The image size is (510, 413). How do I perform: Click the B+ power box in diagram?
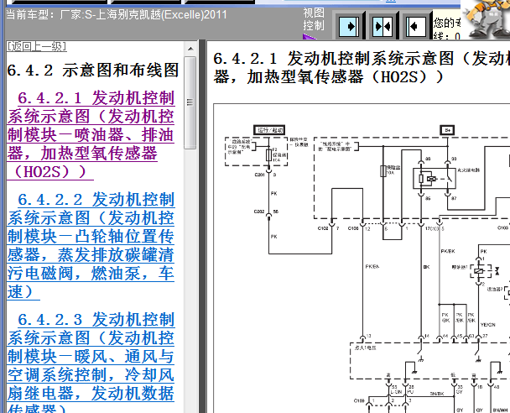(x=447, y=130)
